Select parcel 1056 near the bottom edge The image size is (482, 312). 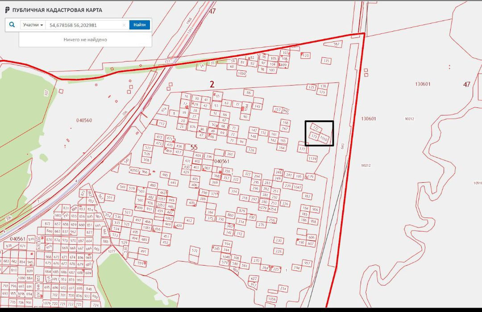(271, 299)
